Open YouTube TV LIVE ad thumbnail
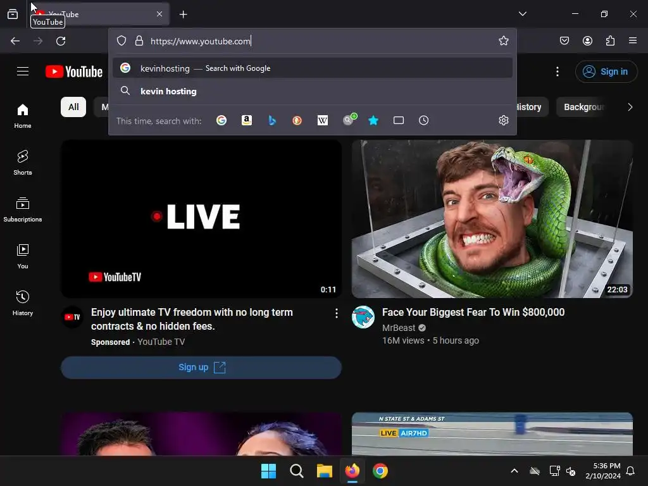 [201, 218]
